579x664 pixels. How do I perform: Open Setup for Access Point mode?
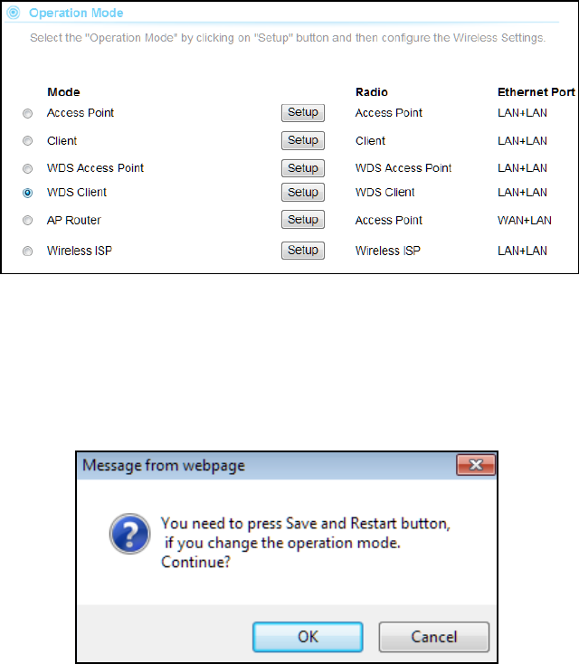tap(303, 113)
